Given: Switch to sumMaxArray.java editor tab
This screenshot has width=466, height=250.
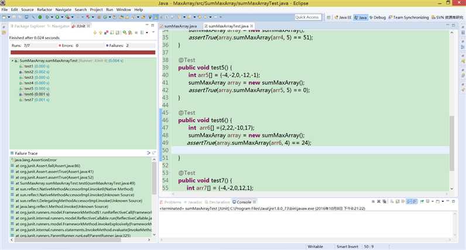Looking at the screenshot, I should click(179, 26).
